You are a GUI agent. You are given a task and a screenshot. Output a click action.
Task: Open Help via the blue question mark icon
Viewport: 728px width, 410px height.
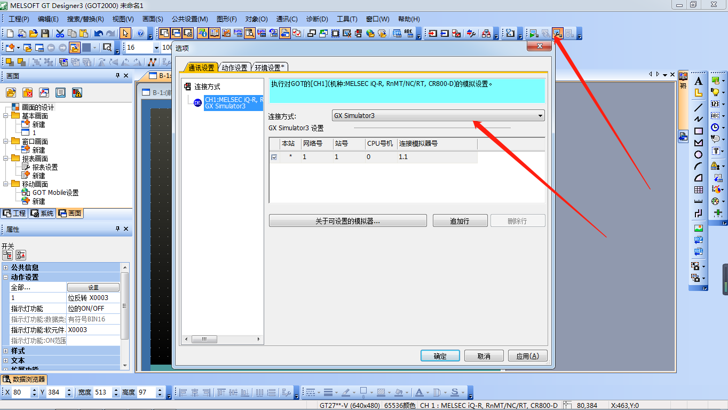tap(140, 33)
